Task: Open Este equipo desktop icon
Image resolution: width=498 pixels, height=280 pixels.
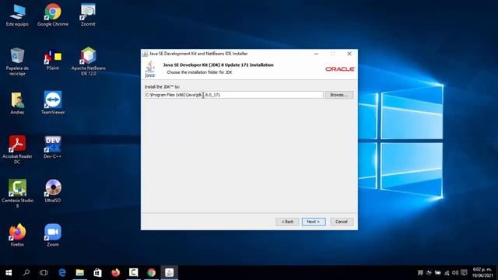Action: tap(17, 15)
